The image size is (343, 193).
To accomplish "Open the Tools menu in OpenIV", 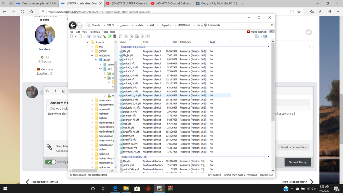I will click(x=105, y=32).
